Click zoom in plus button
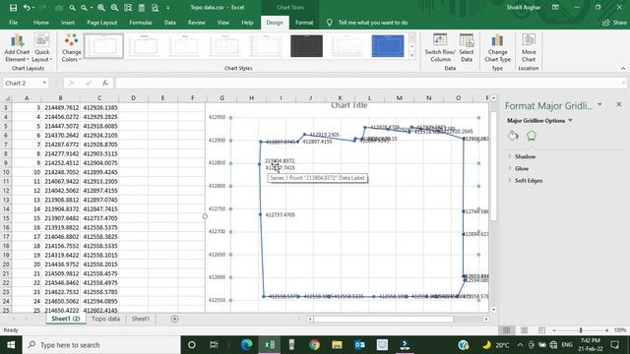Image resolution: width=630 pixels, height=354 pixels. pos(606,330)
